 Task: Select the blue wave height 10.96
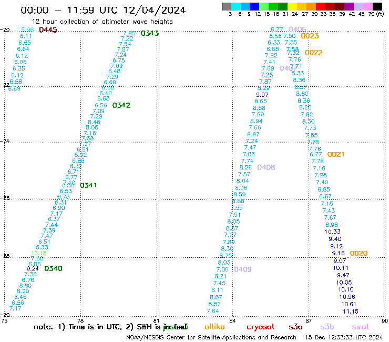[x=347, y=297]
